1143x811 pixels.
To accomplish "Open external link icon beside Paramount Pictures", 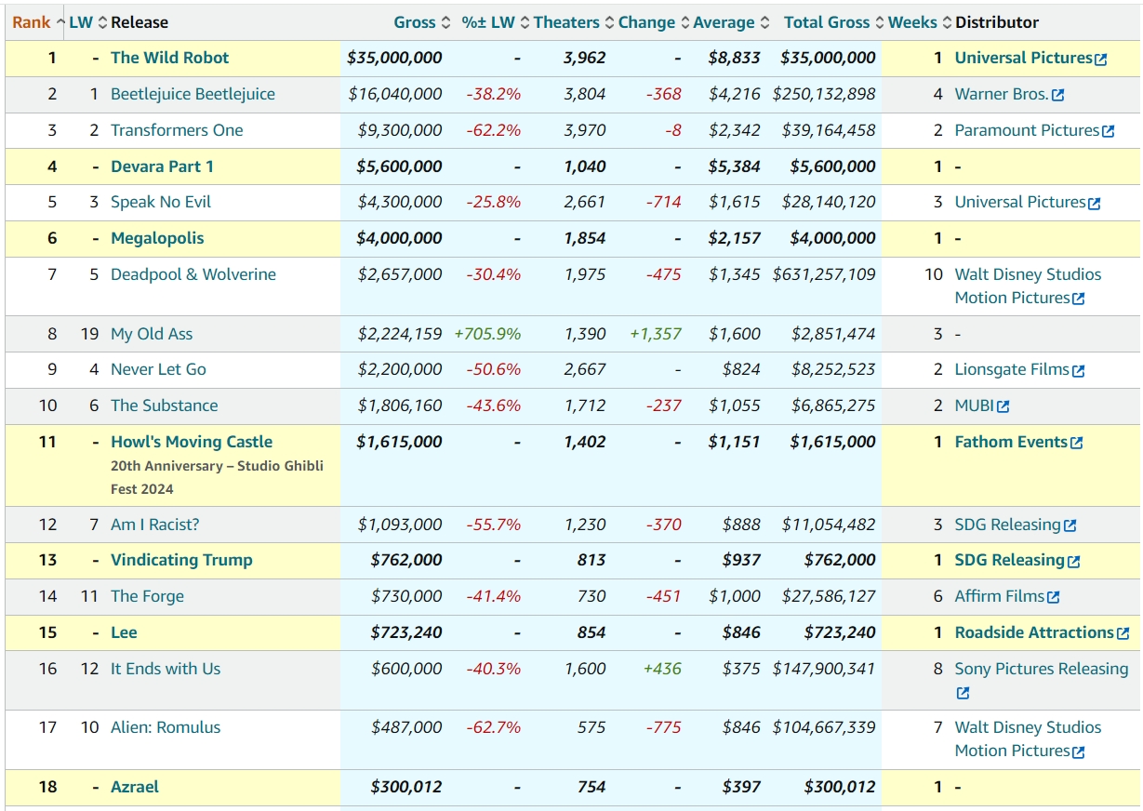I will (x=1108, y=131).
